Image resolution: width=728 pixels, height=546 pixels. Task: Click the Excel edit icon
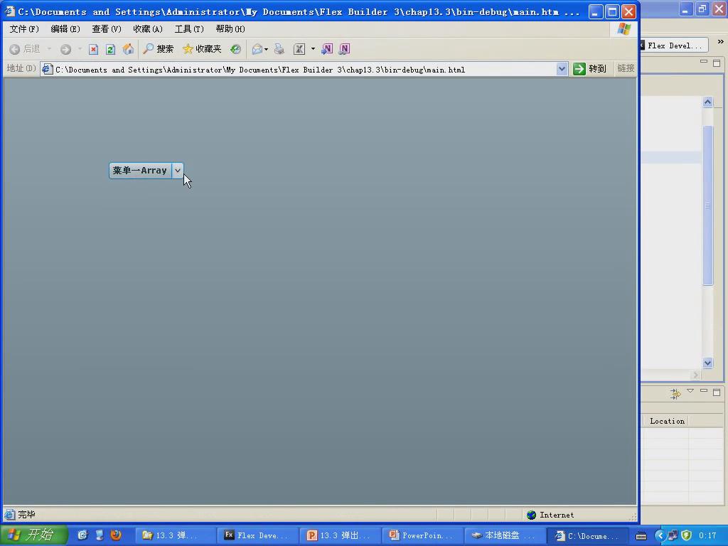coord(299,49)
